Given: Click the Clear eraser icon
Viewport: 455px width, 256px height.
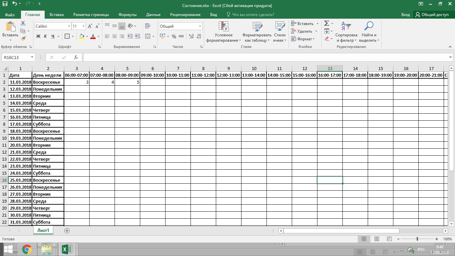Looking at the screenshot, I should tap(327, 39).
